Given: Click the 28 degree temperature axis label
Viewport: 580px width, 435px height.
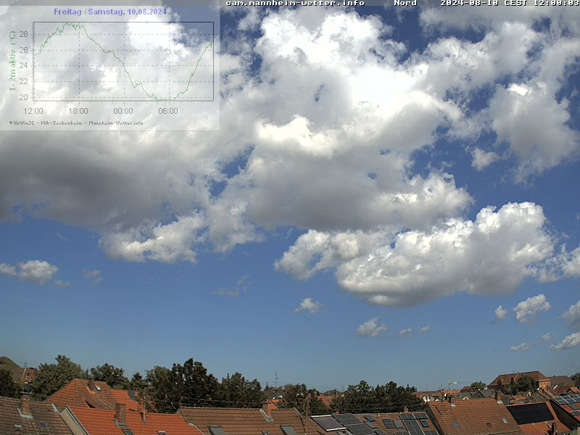Looking at the screenshot, I should click(x=23, y=34).
